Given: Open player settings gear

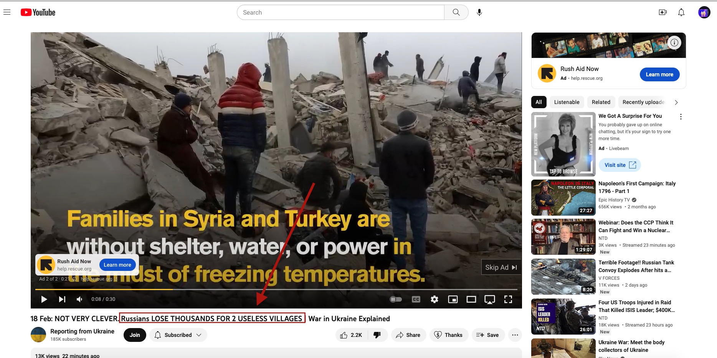Looking at the screenshot, I should 434,299.
